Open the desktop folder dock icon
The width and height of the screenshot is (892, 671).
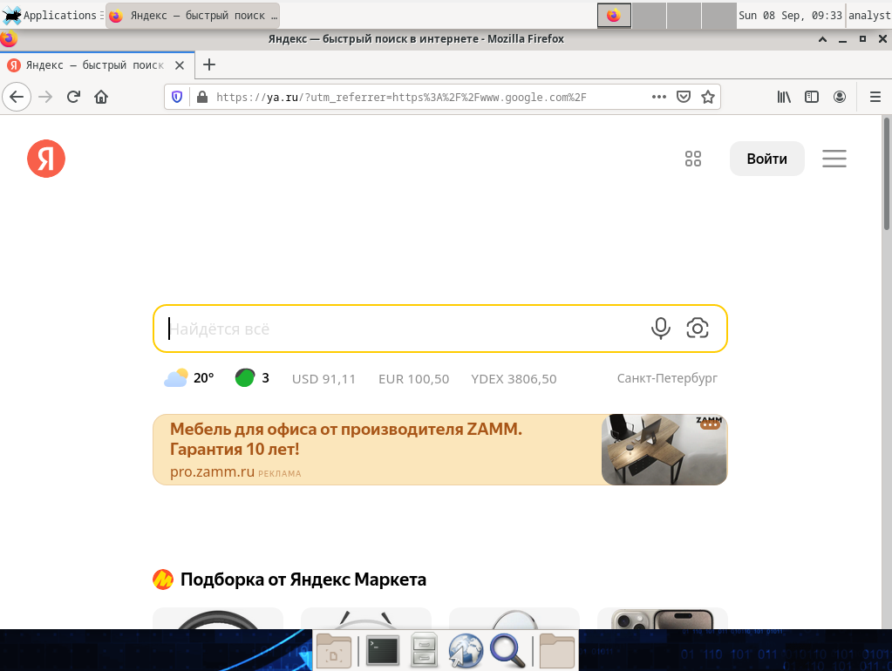click(x=334, y=651)
